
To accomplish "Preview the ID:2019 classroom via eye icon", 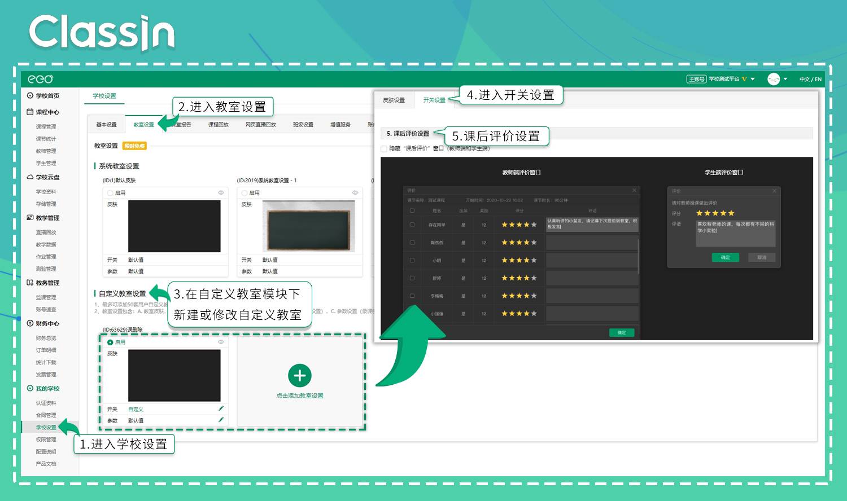I will (x=355, y=192).
